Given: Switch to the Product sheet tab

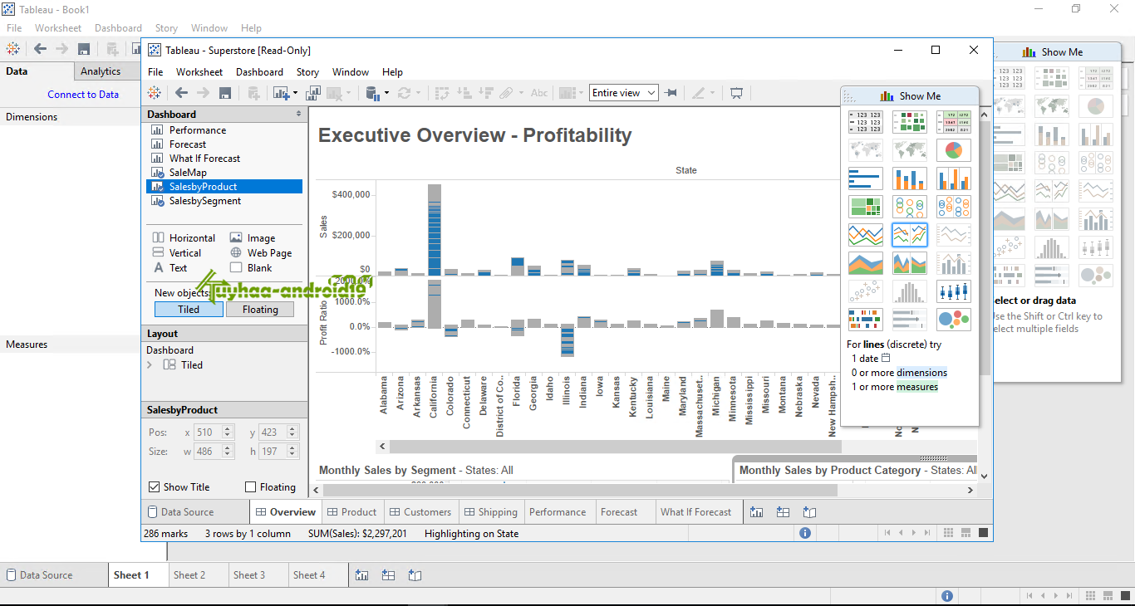Looking at the screenshot, I should [351, 512].
